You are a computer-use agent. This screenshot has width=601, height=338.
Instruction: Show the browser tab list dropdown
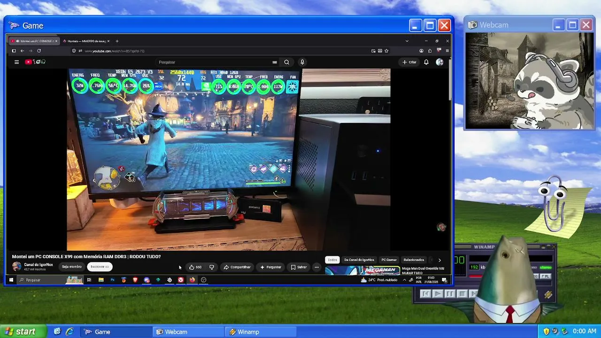pos(407,41)
